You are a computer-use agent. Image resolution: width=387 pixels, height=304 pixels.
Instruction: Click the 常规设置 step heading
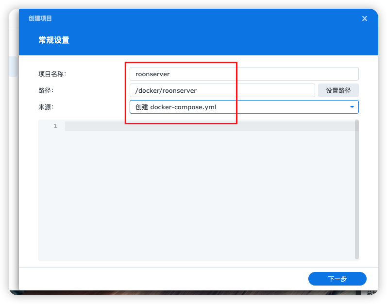[x=54, y=40]
